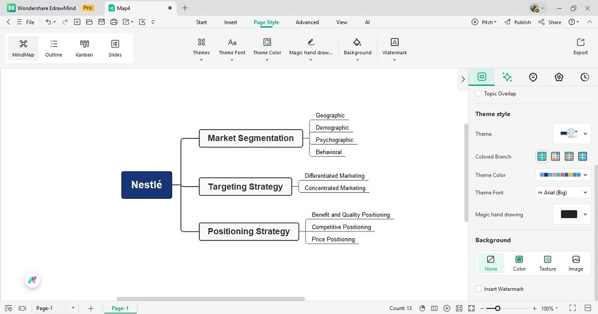Click the Themes grid icon
The height and width of the screenshot is (314, 598).
pos(202,42)
